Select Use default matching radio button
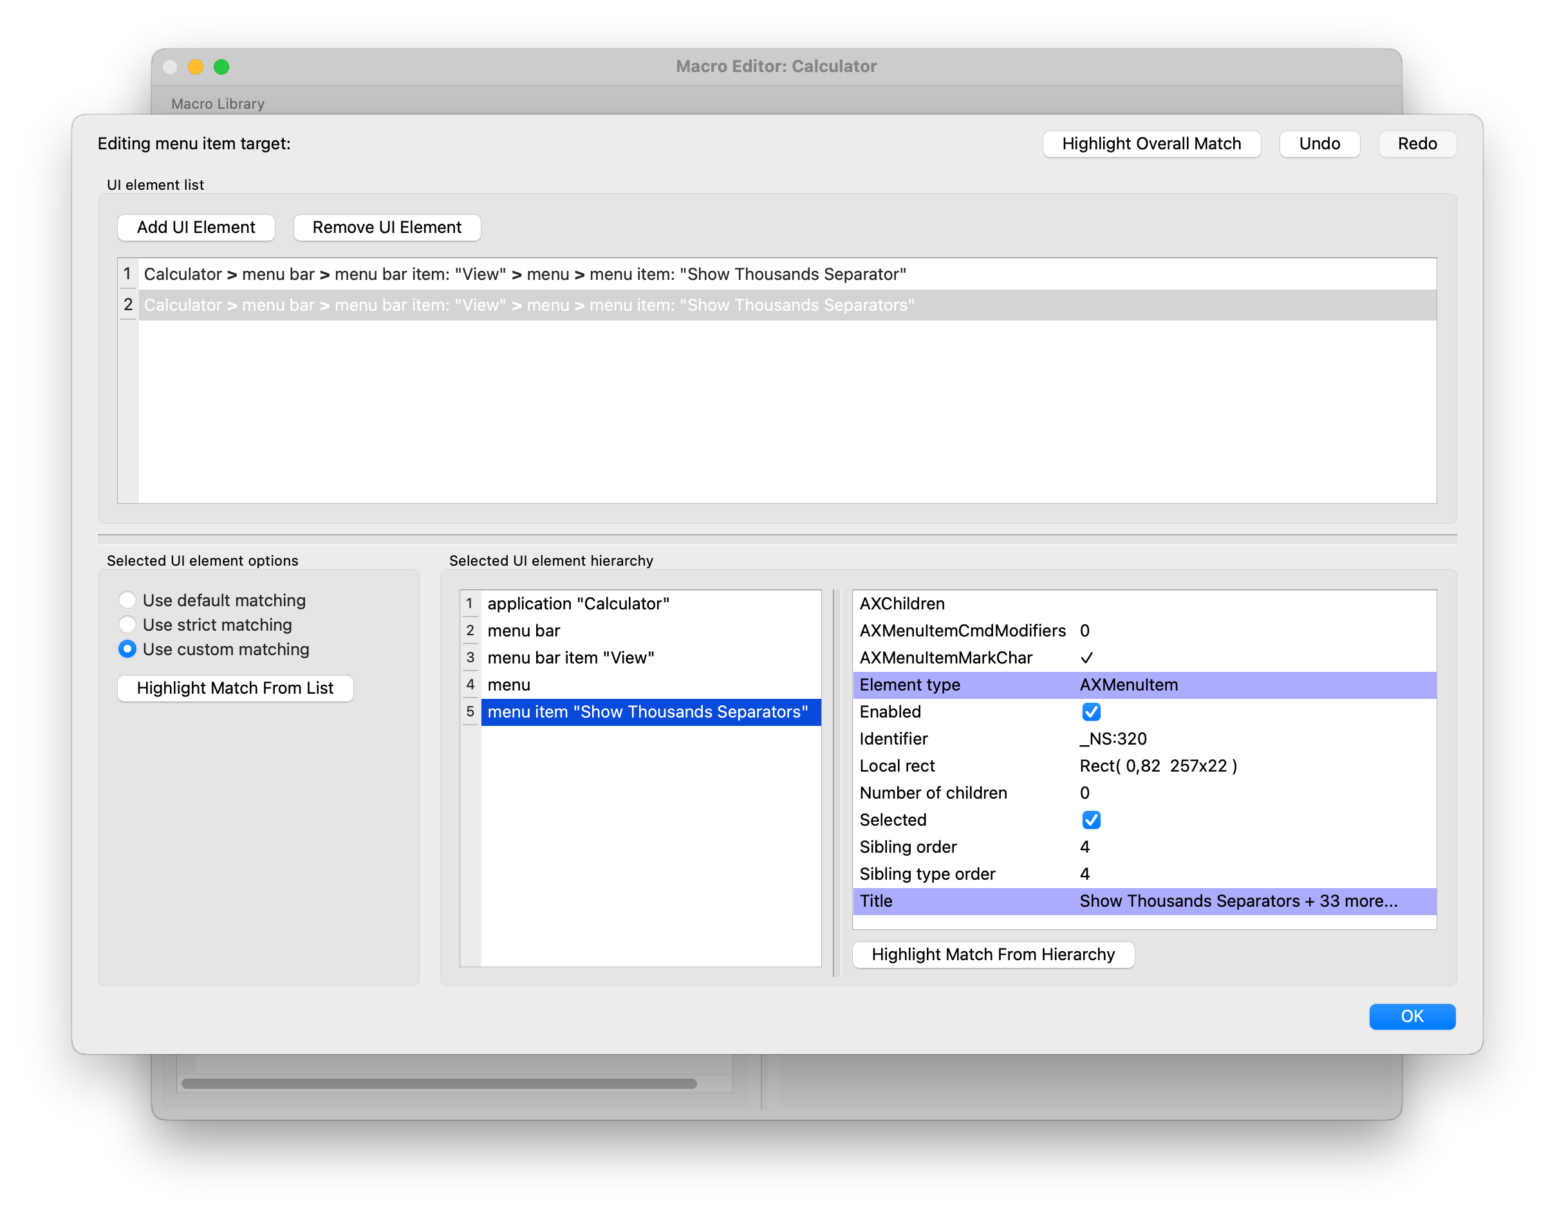 click(x=127, y=600)
